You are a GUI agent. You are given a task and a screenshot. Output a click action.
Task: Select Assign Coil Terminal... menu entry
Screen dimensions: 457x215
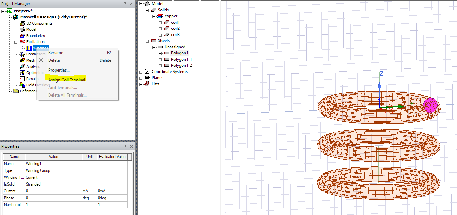[77, 80]
